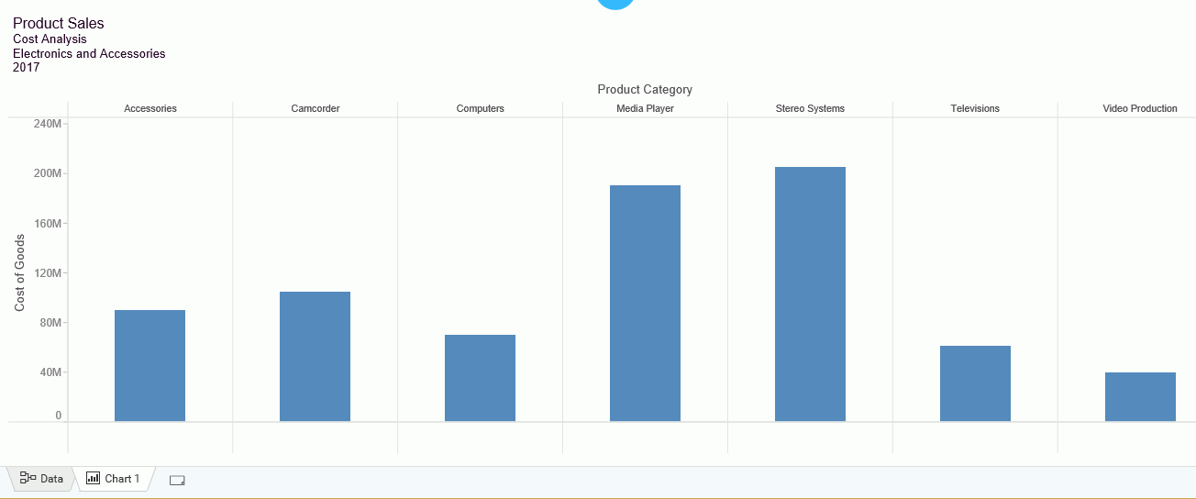
Task: Click the new sheet icon beside Chart 1
Action: [177, 480]
